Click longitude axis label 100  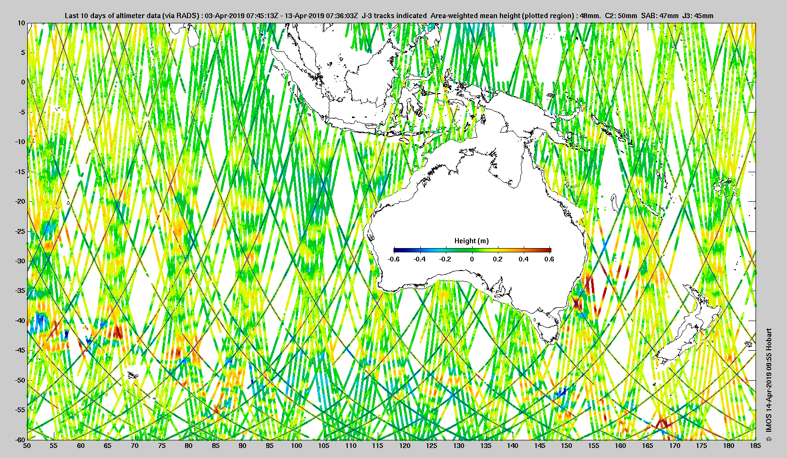tap(297, 446)
